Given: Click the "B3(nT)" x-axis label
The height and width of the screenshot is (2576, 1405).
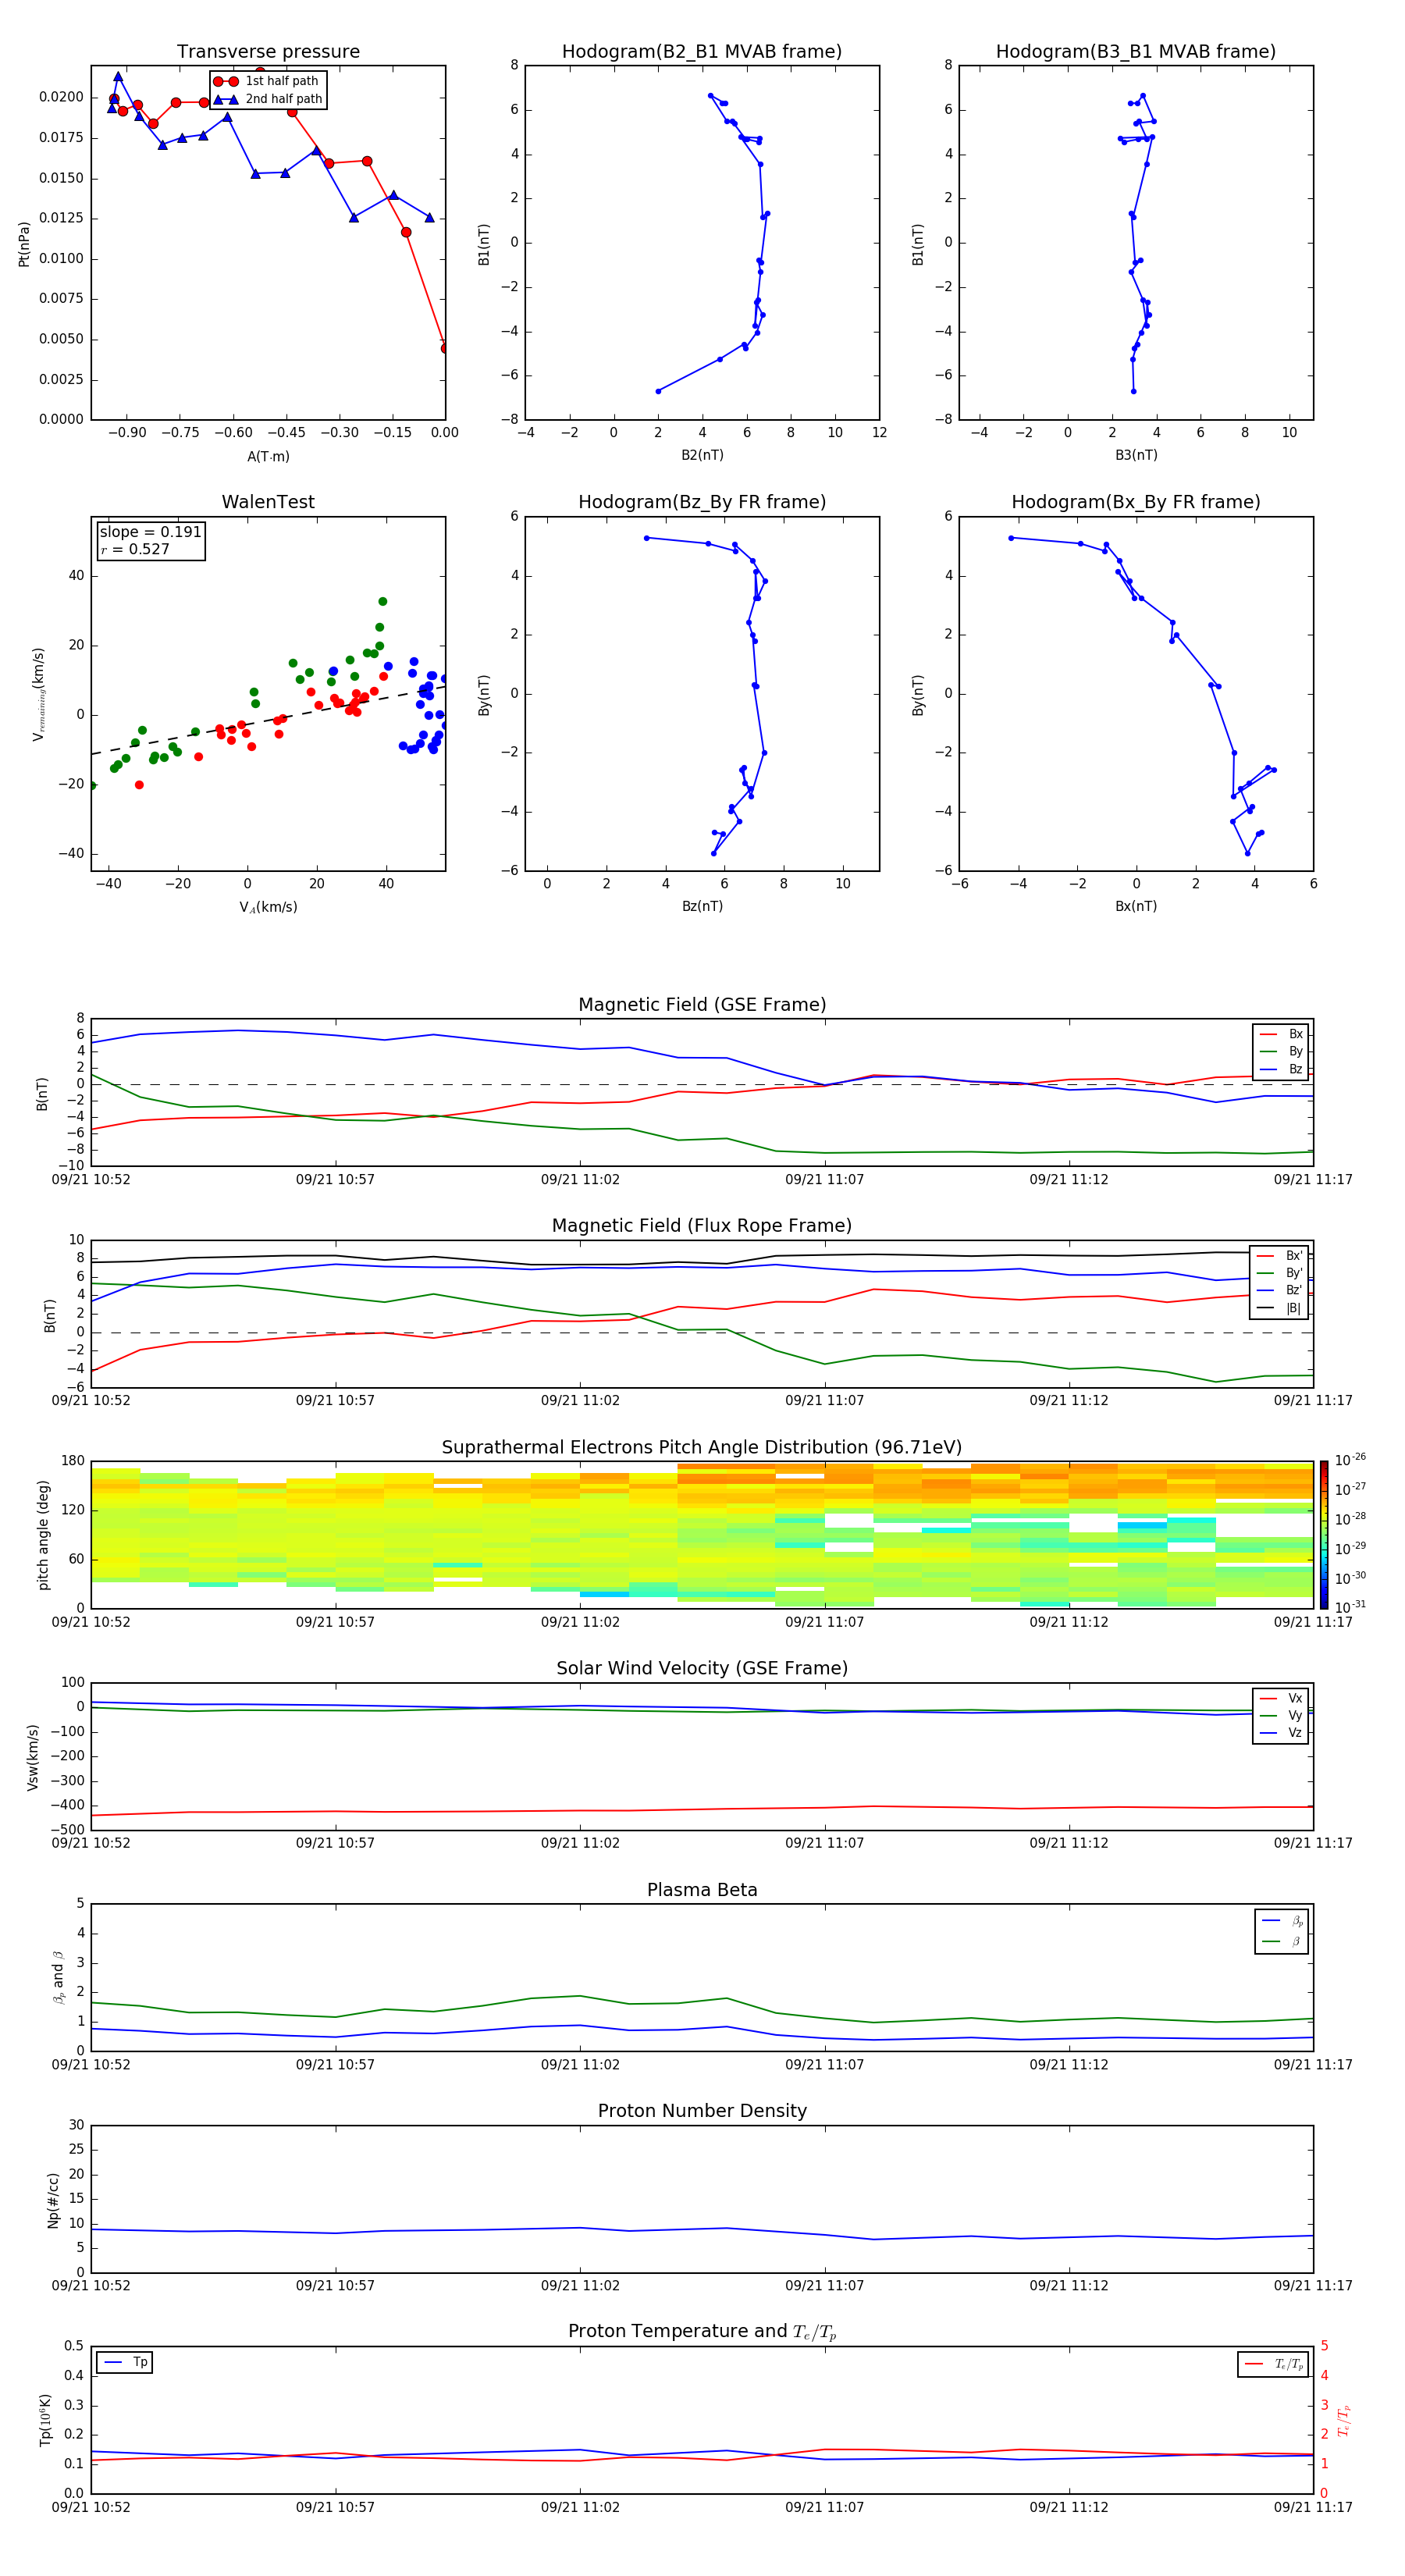Looking at the screenshot, I should [x=1136, y=455].
